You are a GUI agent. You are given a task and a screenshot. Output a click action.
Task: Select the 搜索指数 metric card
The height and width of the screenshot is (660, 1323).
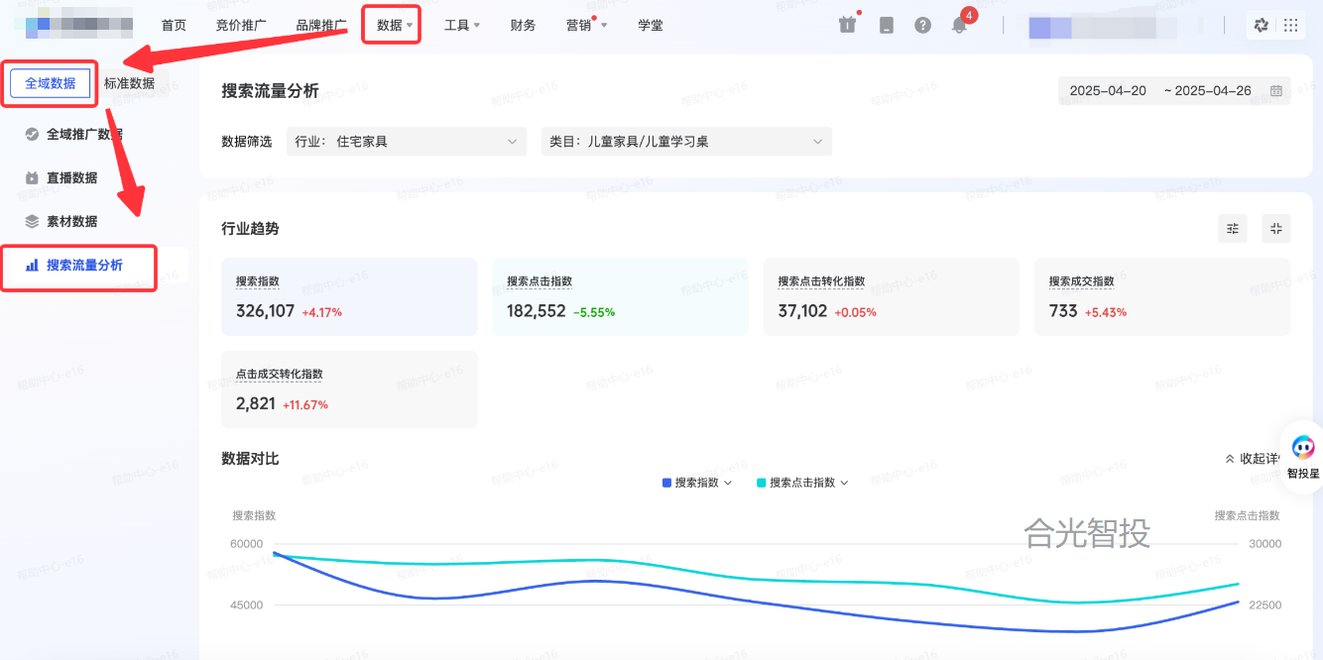click(349, 296)
